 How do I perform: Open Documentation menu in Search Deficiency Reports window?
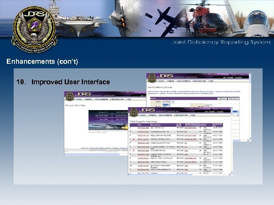(x=199, y=81)
